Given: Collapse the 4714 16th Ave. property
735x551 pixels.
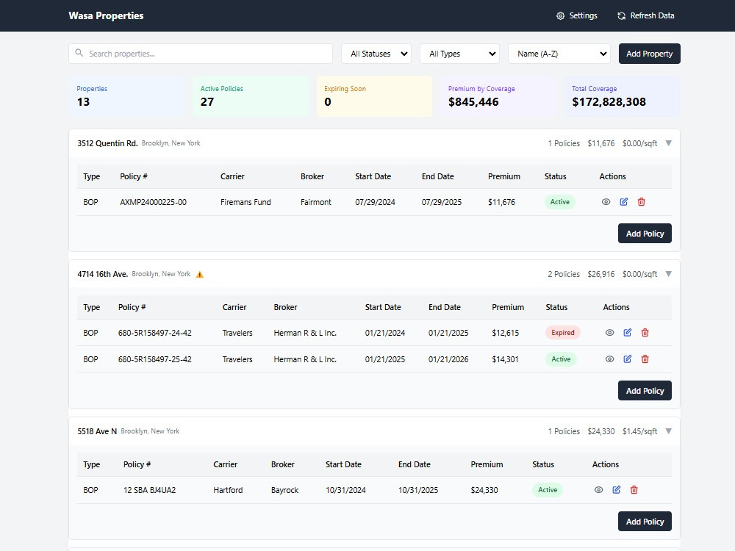Looking at the screenshot, I should (668, 274).
